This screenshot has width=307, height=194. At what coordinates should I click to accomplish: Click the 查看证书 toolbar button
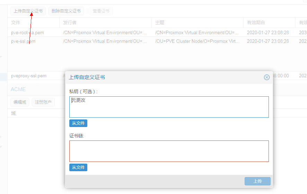tap(101, 11)
